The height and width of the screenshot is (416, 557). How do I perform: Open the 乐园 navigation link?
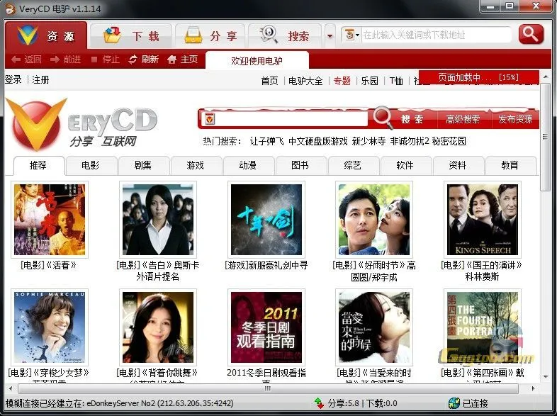[369, 81]
